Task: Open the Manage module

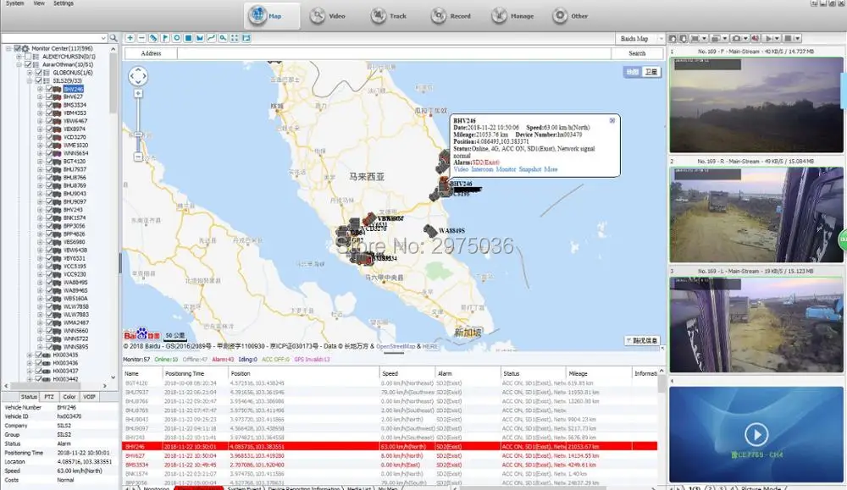Action: (512, 15)
